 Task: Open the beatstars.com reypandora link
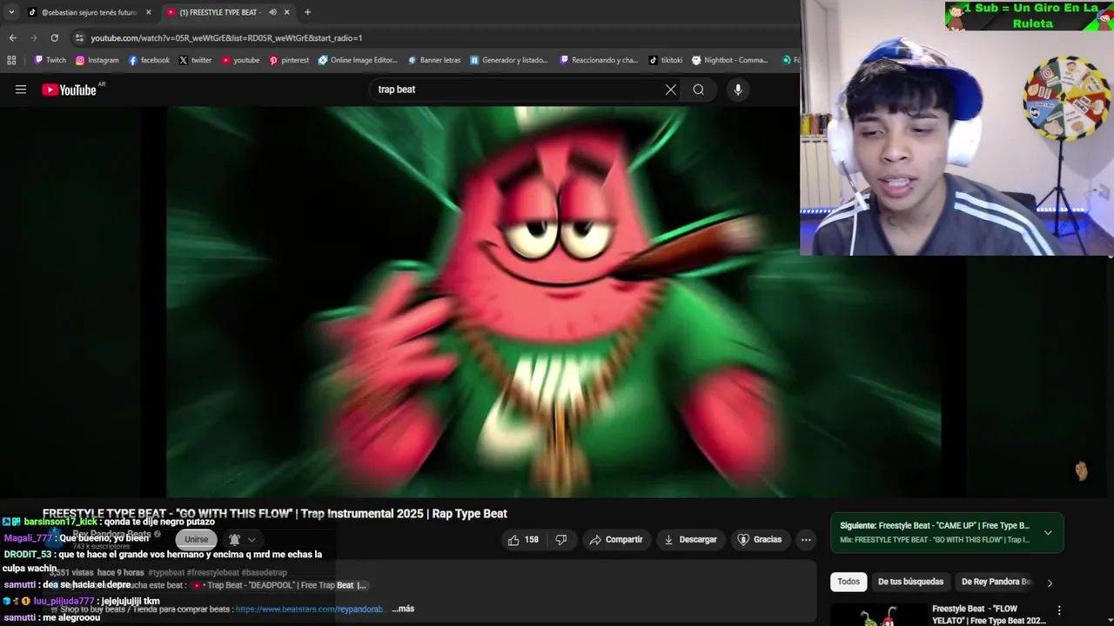[309, 609]
